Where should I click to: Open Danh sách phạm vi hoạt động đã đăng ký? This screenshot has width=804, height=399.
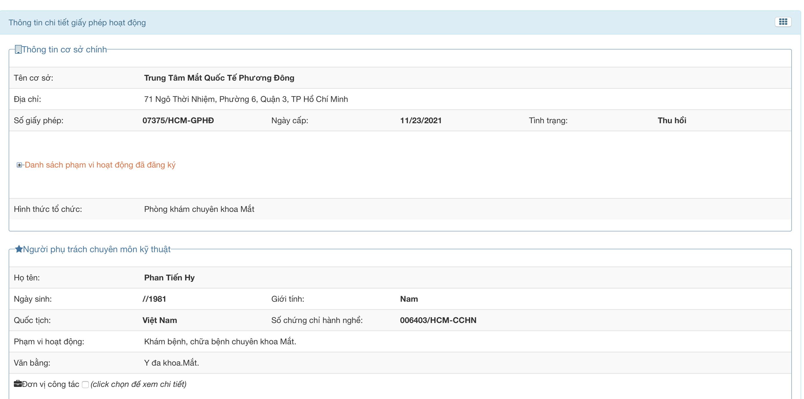click(x=100, y=165)
